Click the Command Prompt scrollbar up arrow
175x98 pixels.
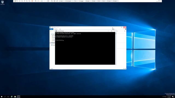[116, 33]
